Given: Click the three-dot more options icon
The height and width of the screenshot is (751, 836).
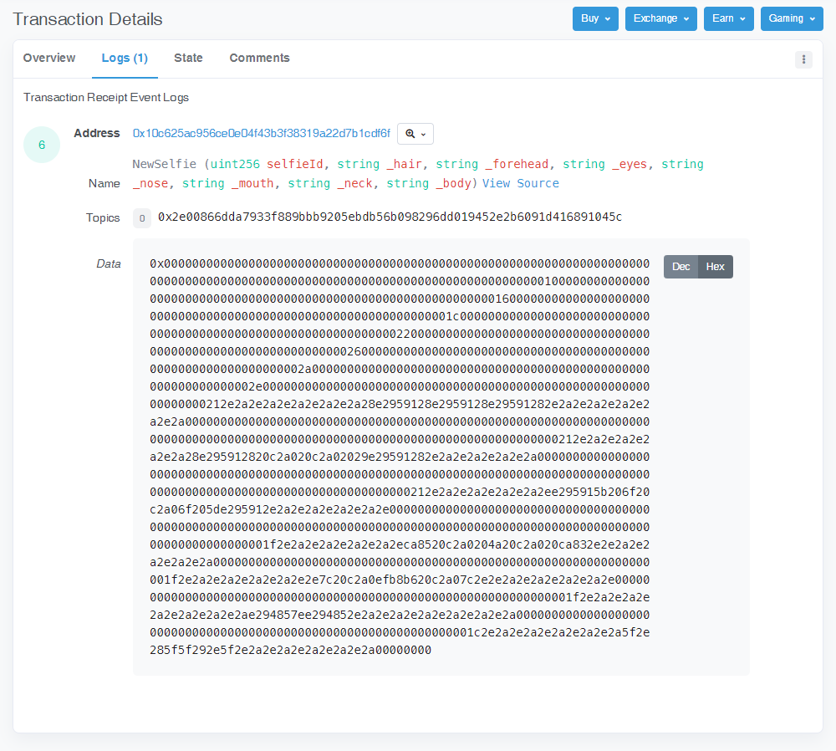Looking at the screenshot, I should 803,59.
